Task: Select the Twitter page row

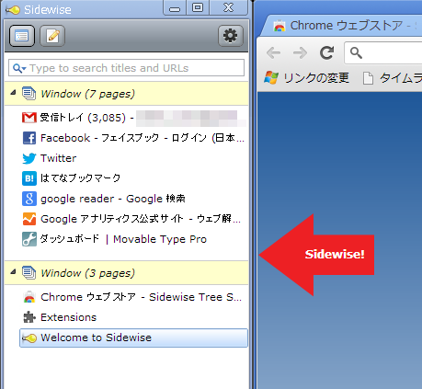Action: pos(134,158)
